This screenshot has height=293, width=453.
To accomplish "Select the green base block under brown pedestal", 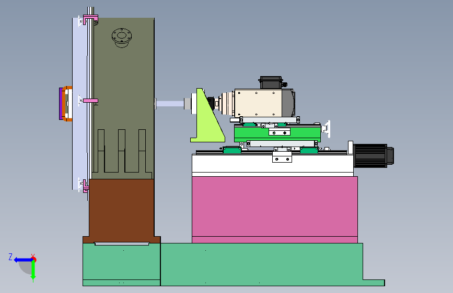I will 122,264.
